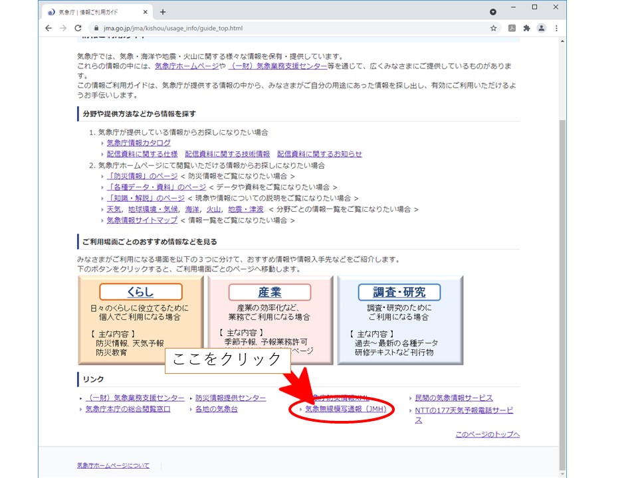Open Chrome three-dot menu
The image size is (638, 478).
[x=556, y=29]
